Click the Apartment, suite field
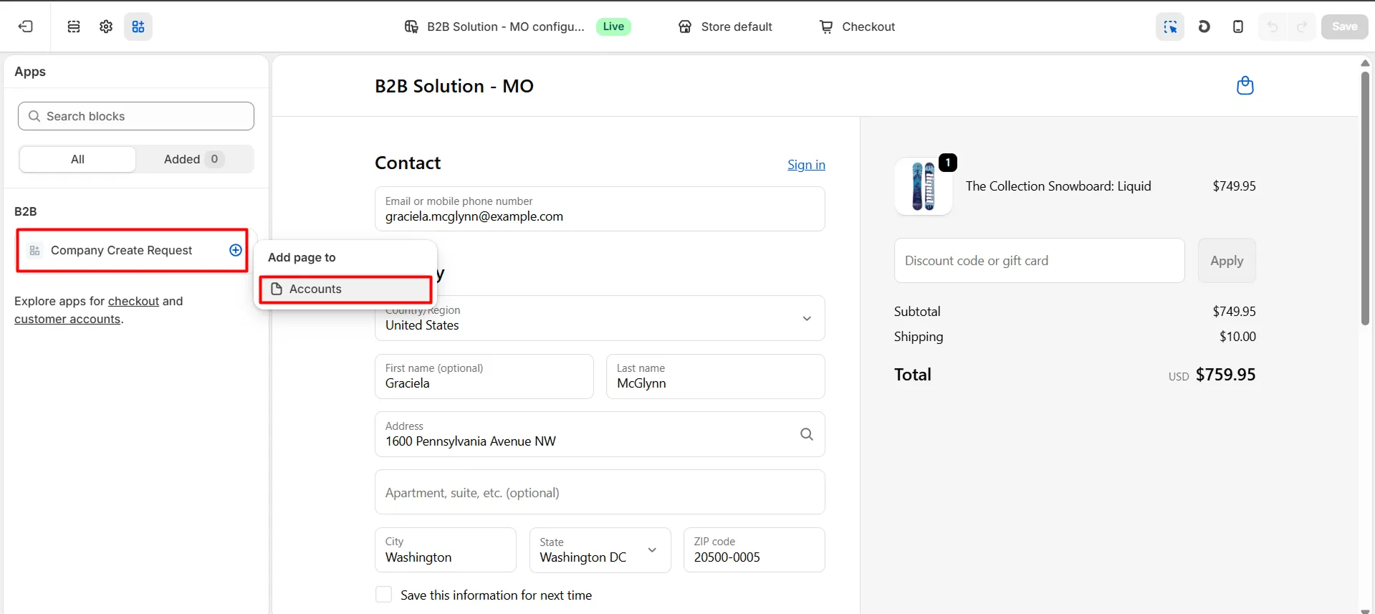The height and width of the screenshot is (614, 1375). (x=600, y=492)
